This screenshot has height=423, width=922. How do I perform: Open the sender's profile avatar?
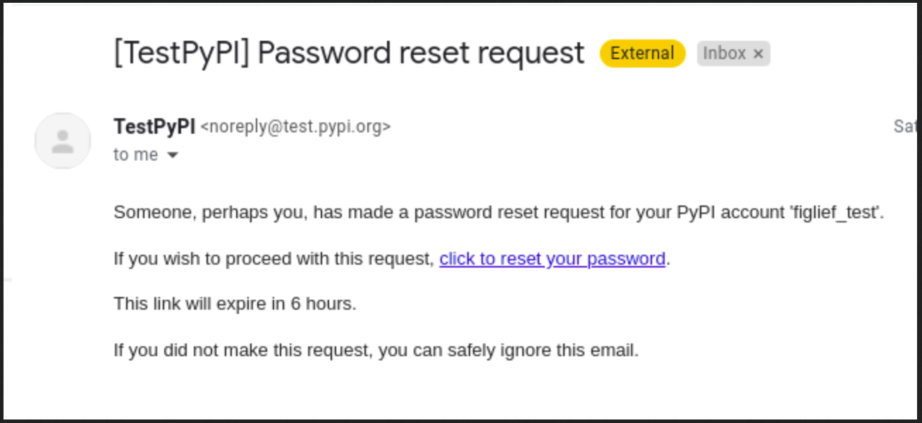click(x=63, y=141)
